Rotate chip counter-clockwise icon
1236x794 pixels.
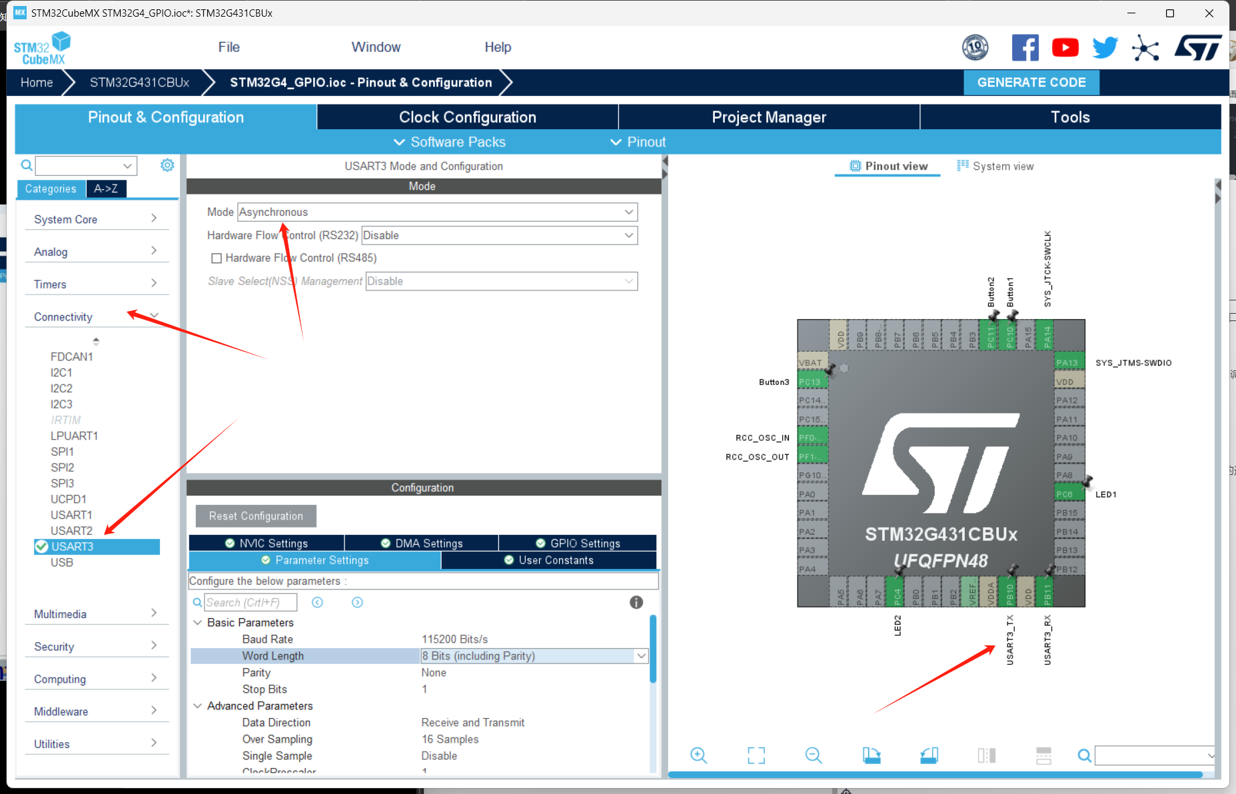point(929,755)
